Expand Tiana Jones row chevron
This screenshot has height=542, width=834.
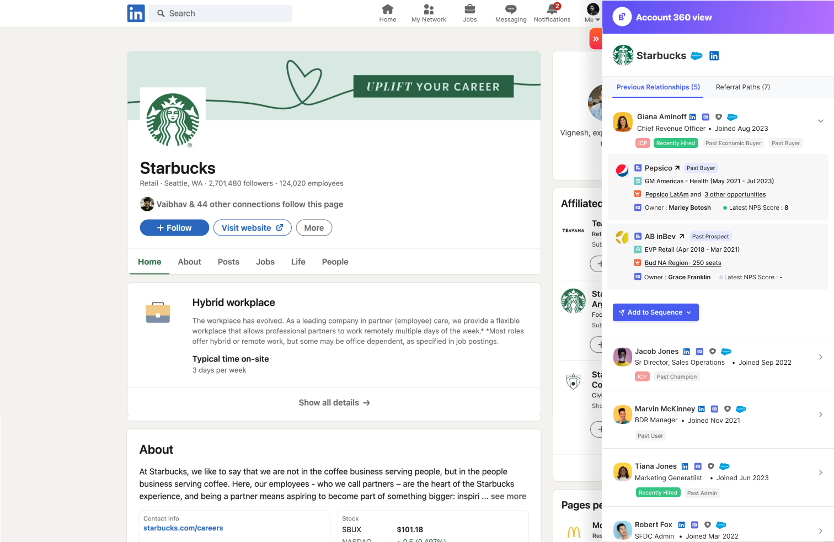point(821,472)
